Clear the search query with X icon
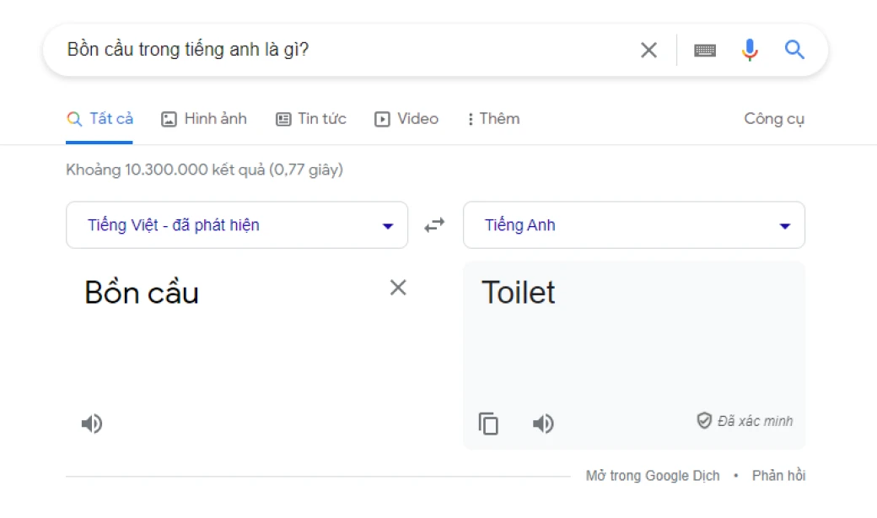This screenshot has height=518, width=877. (648, 50)
